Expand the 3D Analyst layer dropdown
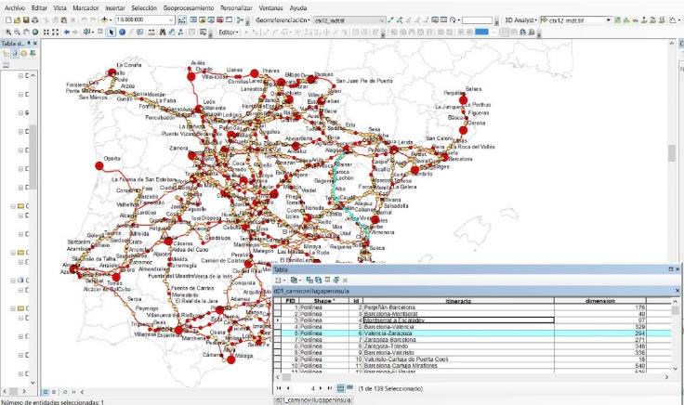 tap(608, 20)
